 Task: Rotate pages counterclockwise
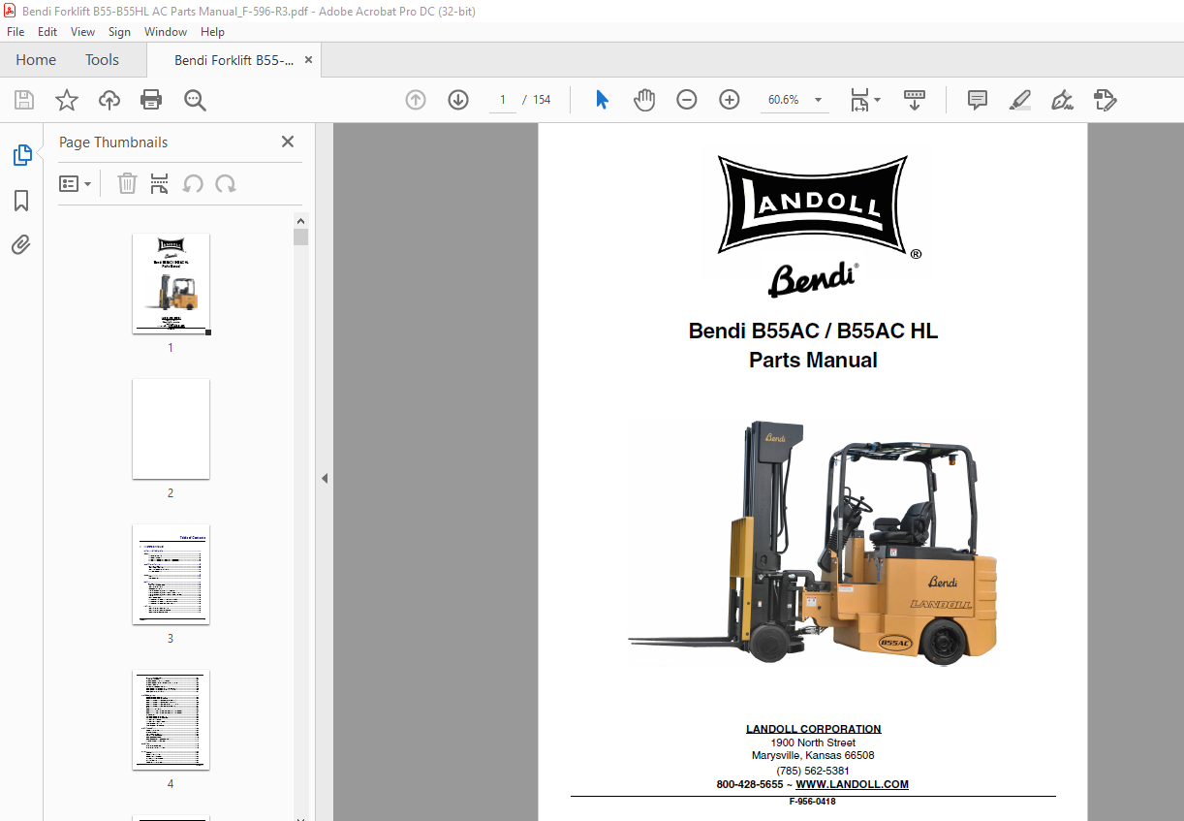click(x=193, y=183)
